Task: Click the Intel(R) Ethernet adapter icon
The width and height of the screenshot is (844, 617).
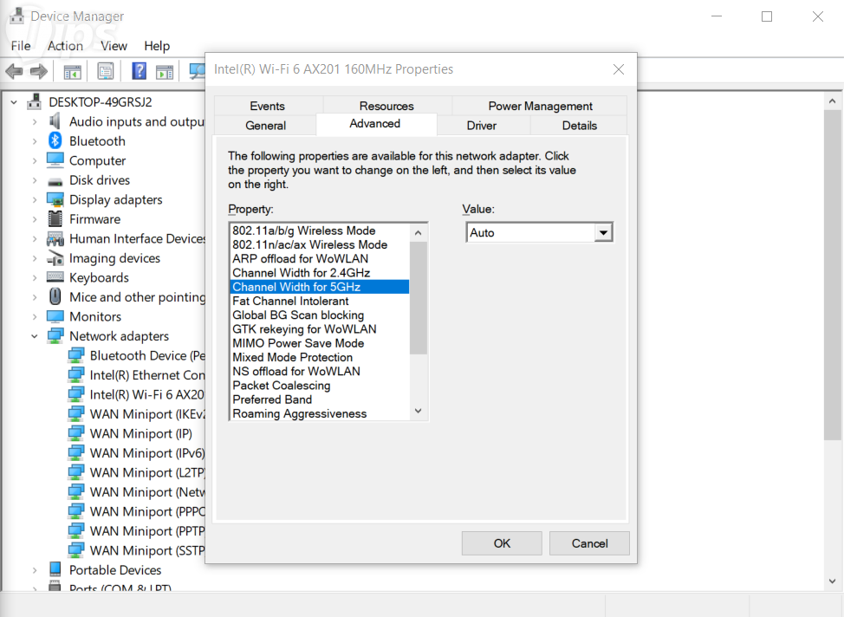Action: pyautogui.click(x=76, y=374)
